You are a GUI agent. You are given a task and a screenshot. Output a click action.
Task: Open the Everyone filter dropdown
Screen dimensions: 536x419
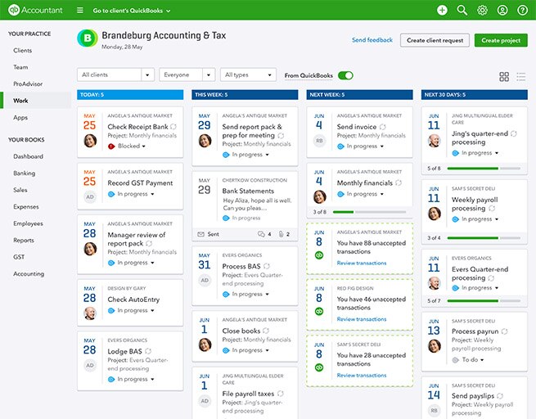187,74
